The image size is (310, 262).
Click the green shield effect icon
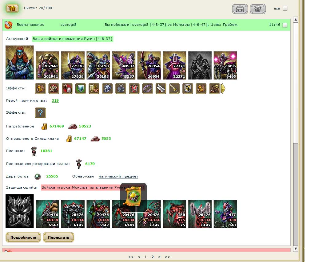pyautogui.click(x=81, y=88)
